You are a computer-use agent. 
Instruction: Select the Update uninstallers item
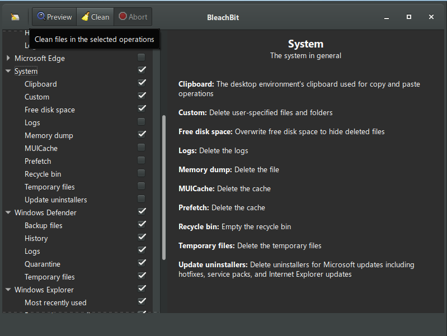56,200
